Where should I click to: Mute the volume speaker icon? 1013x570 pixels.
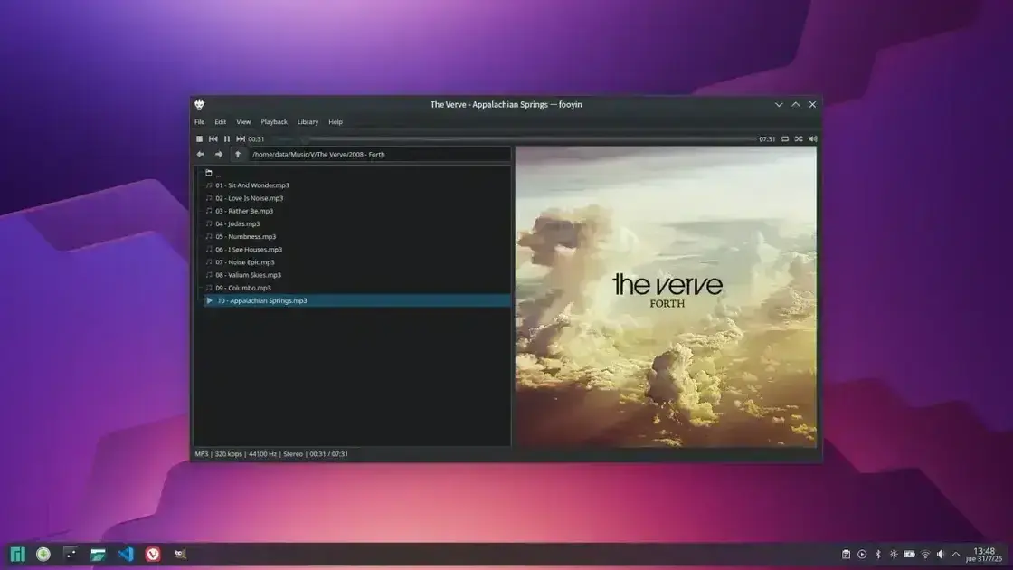click(x=813, y=139)
